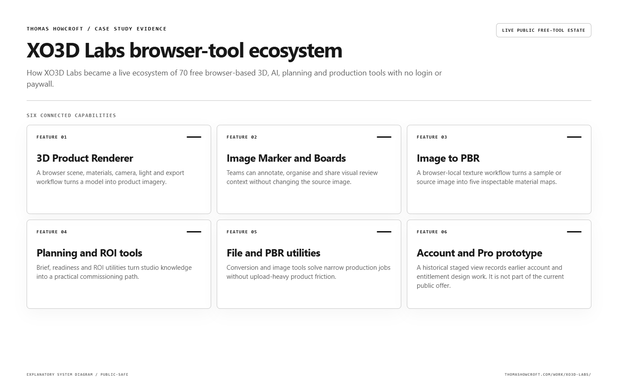Select the 'Account and Pro prototype' card title

tap(479, 253)
